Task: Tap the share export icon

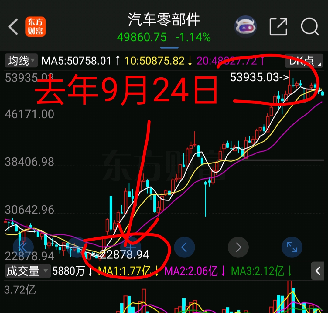Action: 278,27
